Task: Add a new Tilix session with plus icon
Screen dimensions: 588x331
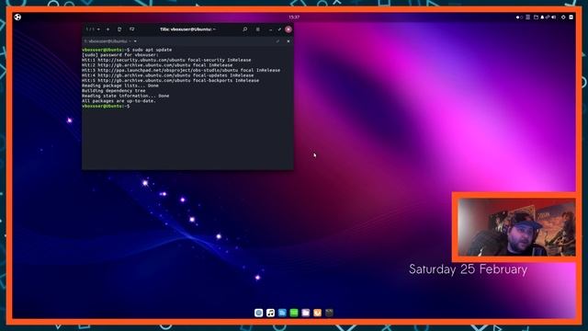Action: coord(108,29)
